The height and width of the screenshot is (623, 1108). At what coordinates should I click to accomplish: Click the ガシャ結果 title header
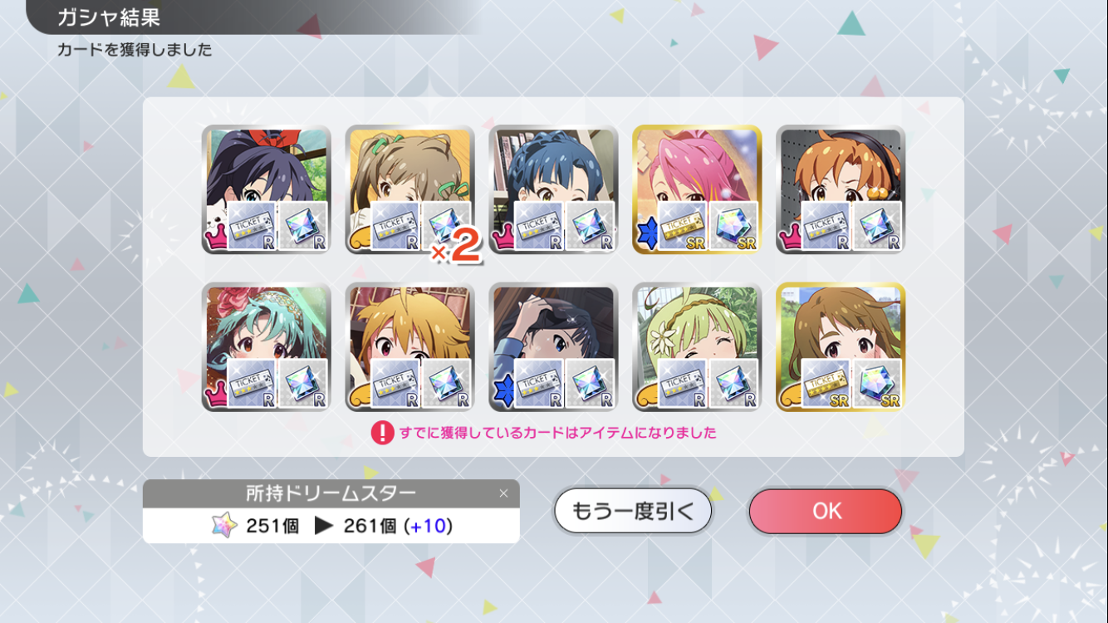pos(109,17)
